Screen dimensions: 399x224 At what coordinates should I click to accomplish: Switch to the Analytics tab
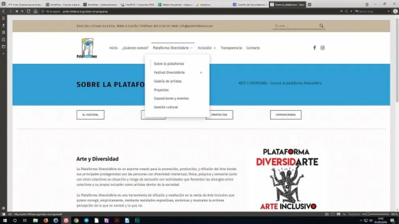(212, 4)
